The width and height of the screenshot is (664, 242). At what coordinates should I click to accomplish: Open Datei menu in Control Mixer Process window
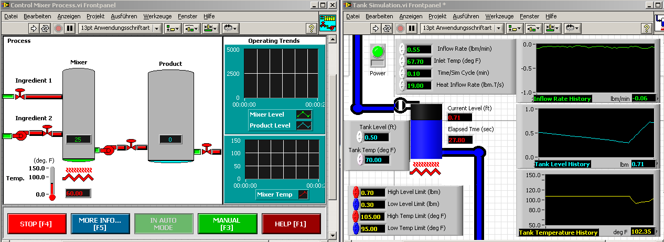(x=11, y=16)
